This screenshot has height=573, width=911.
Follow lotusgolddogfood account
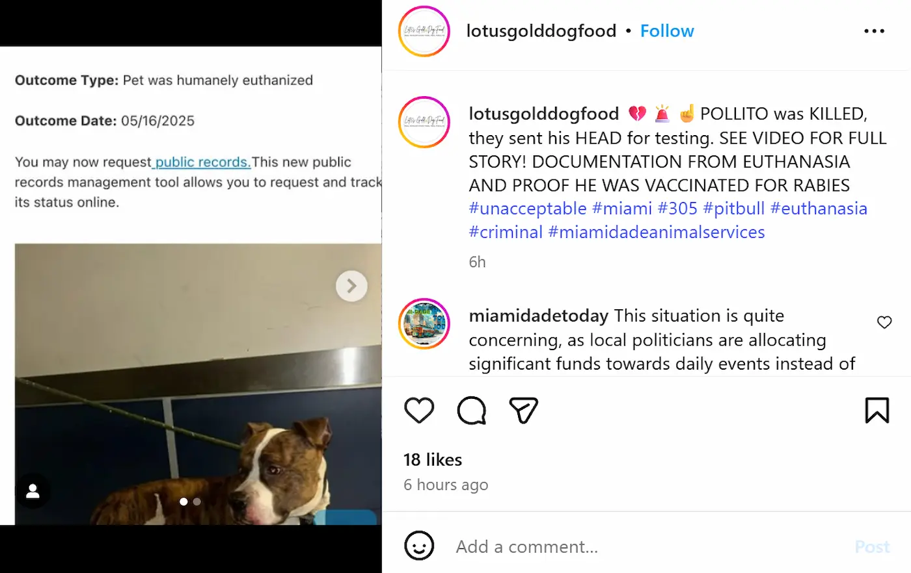(x=667, y=31)
